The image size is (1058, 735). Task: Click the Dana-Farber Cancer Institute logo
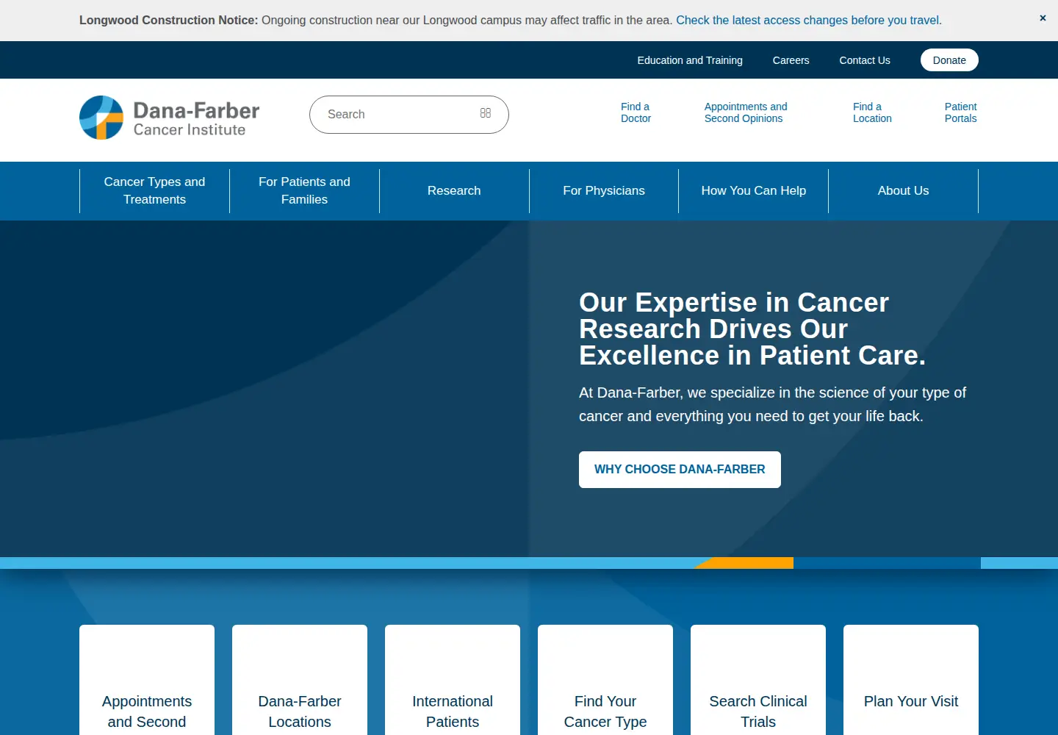pyautogui.click(x=170, y=118)
